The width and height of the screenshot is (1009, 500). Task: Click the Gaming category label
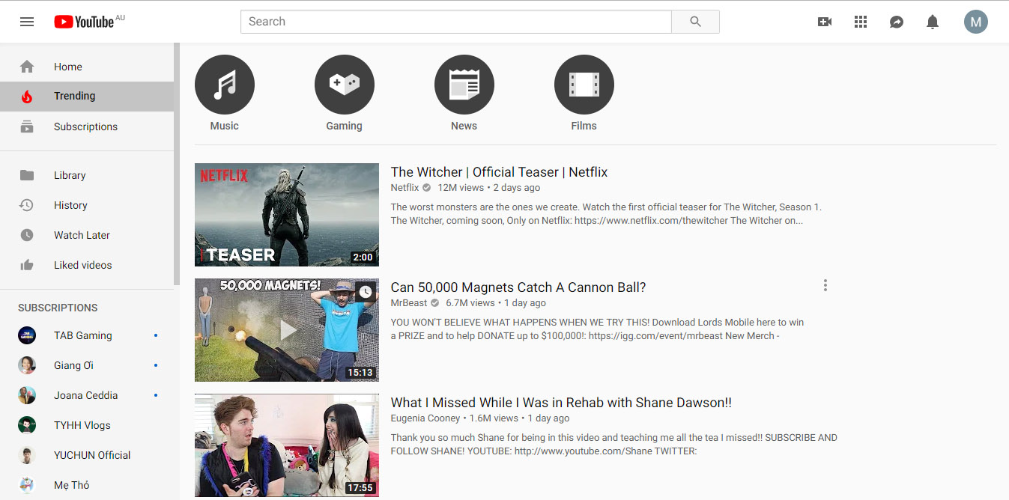(x=345, y=126)
